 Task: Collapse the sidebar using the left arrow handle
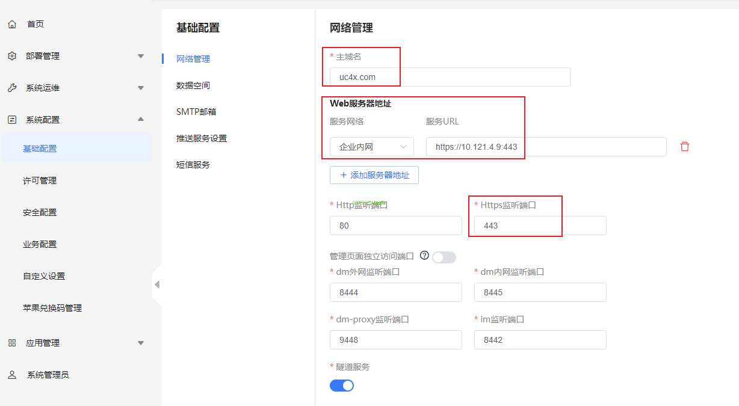156,285
